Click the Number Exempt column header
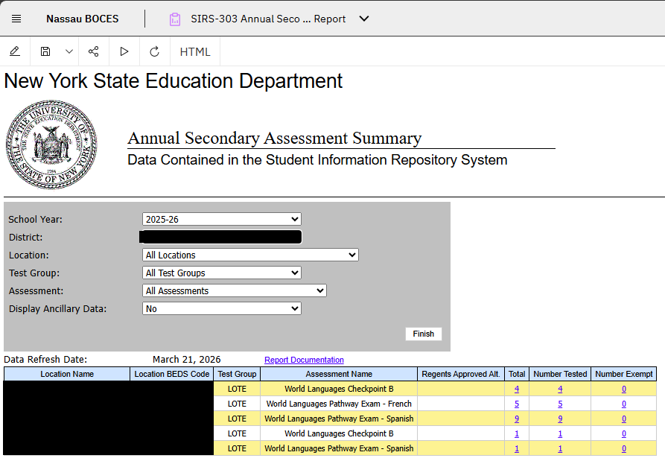 pos(624,374)
